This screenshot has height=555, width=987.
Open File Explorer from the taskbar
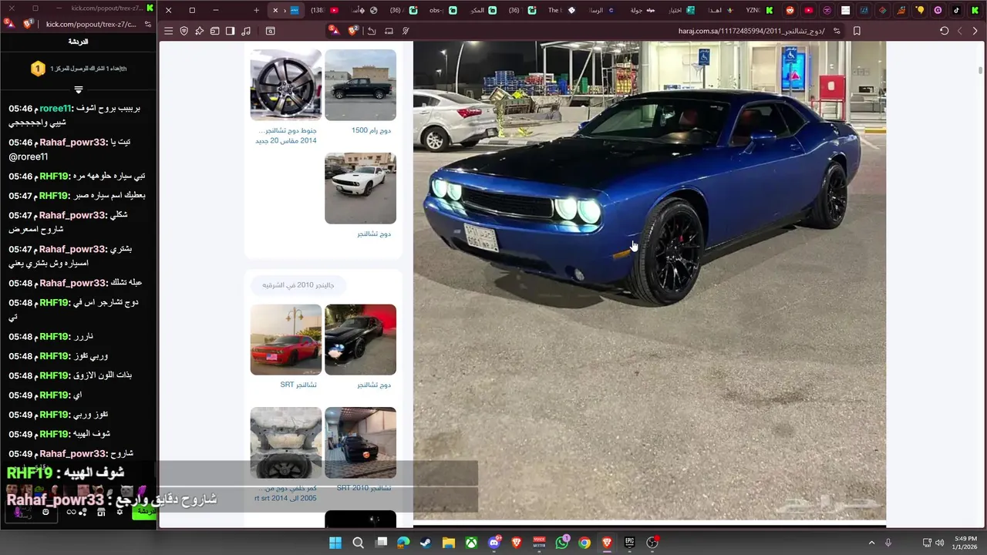449,543
